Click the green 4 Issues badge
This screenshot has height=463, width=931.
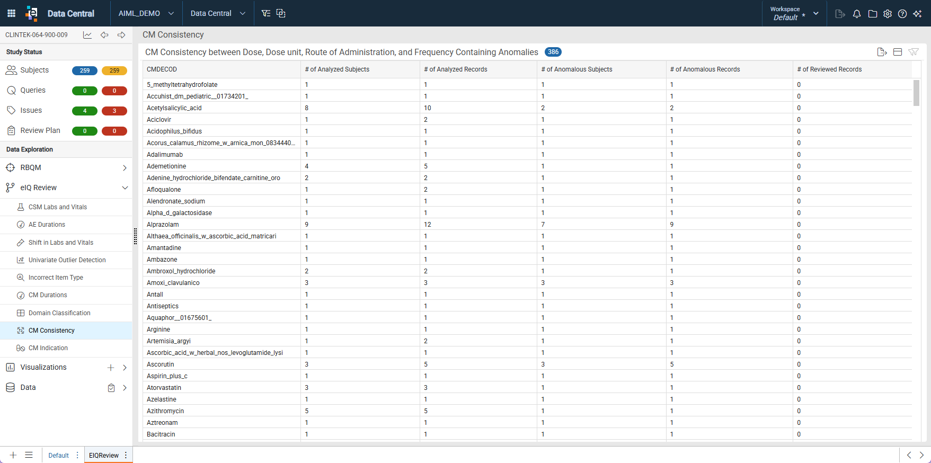(x=85, y=111)
